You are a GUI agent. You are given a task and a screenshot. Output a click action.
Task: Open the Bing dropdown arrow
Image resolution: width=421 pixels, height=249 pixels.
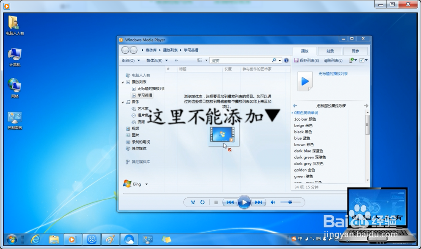point(146,184)
